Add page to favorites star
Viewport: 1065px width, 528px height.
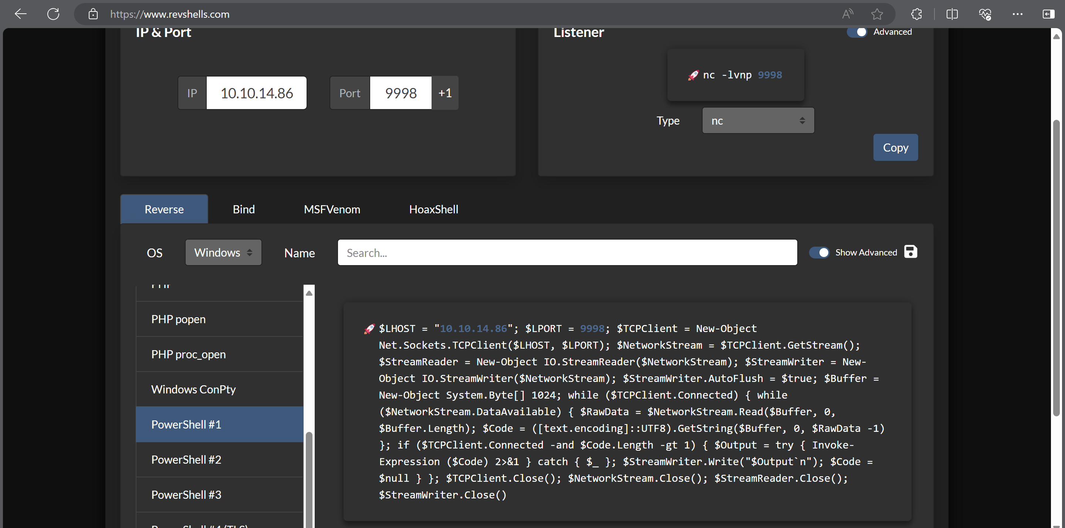[876, 14]
